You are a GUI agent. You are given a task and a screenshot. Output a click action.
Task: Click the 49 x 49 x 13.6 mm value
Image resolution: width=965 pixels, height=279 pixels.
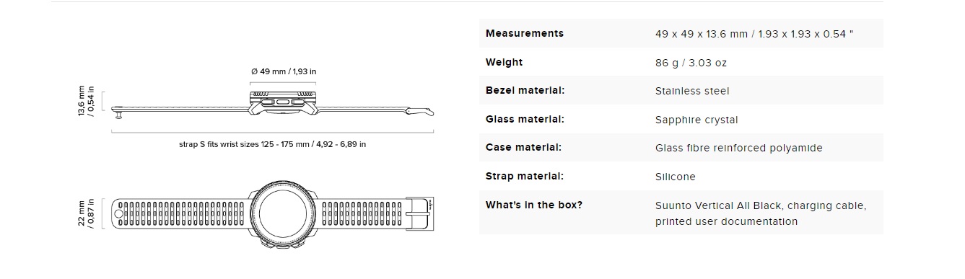click(754, 34)
